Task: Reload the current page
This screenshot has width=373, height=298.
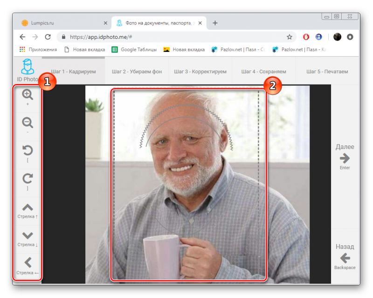Action: 48,37
